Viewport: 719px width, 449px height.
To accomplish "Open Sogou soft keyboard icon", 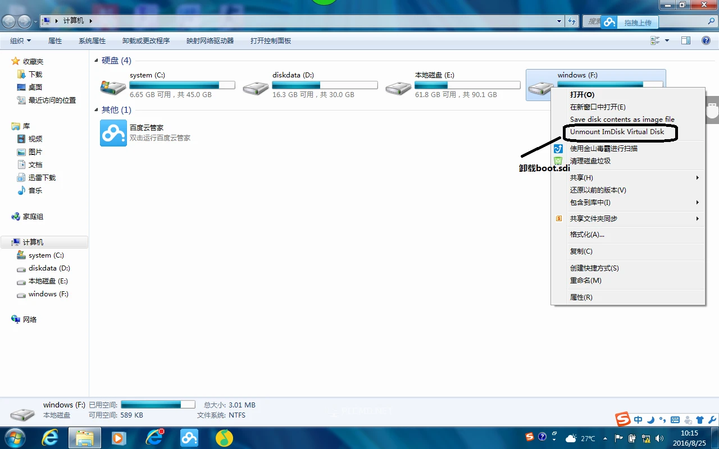I will pos(675,420).
